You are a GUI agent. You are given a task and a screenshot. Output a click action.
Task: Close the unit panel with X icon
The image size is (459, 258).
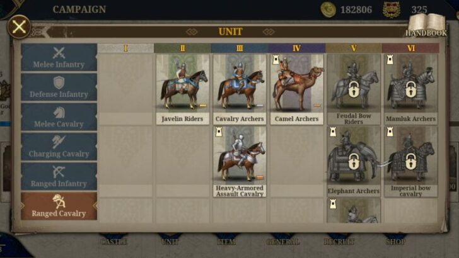pyautogui.click(x=19, y=27)
